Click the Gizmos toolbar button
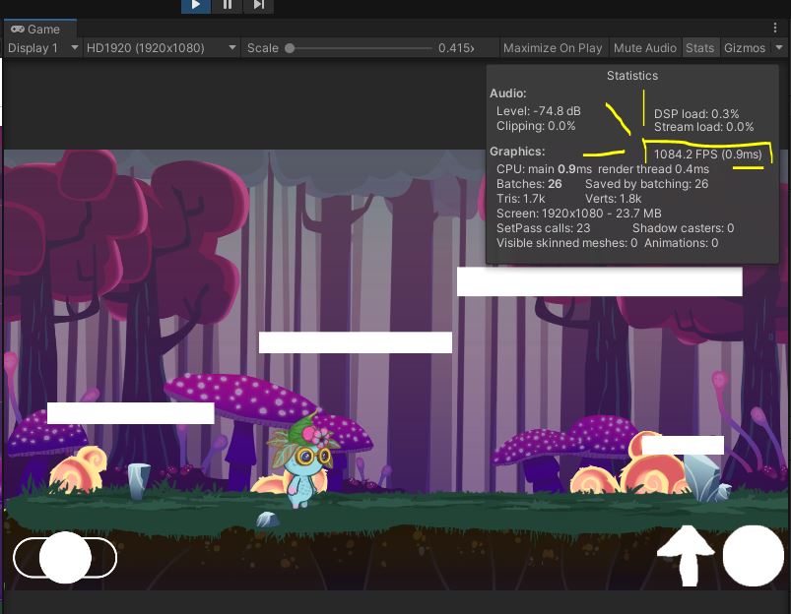 coord(744,47)
